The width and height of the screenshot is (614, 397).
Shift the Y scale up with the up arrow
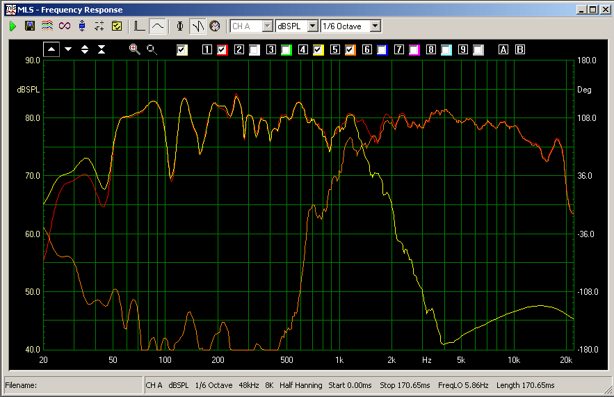(x=51, y=49)
